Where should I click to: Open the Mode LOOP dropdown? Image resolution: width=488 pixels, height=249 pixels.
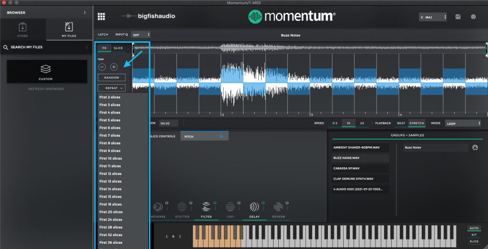point(463,123)
